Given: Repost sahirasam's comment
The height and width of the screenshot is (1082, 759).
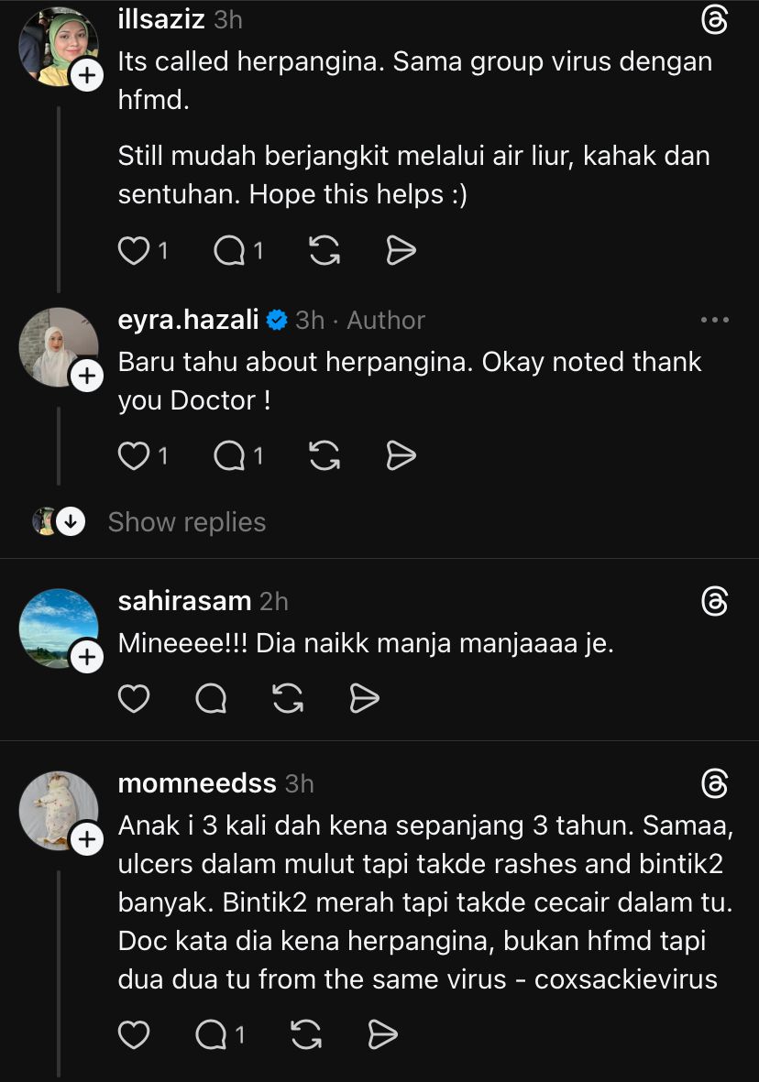Looking at the screenshot, I should [x=289, y=699].
